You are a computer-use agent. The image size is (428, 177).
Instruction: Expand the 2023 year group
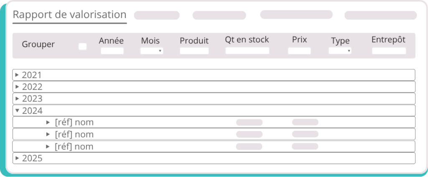(17, 99)
